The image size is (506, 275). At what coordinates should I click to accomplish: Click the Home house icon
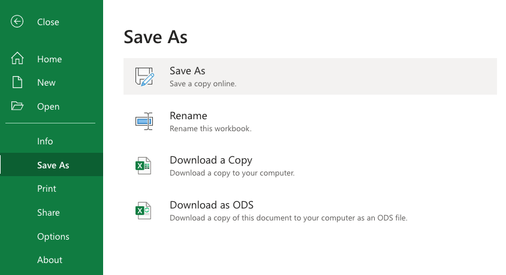(17, 58)
